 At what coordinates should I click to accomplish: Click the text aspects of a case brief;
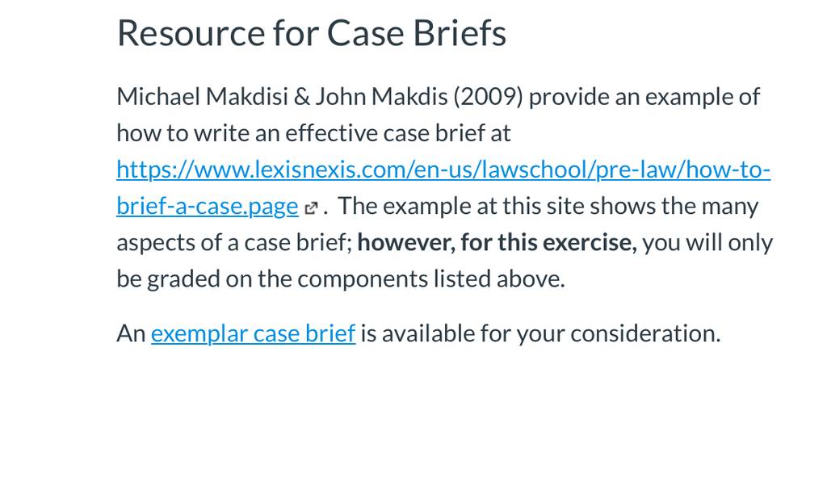(x=234, y=243)
